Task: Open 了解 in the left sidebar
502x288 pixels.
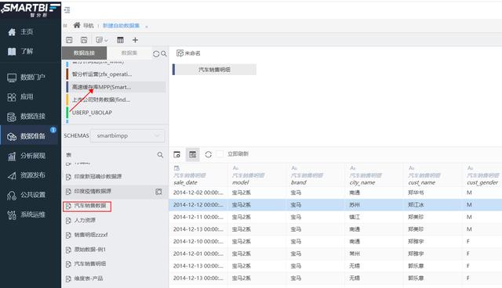Action: point(27,51)
